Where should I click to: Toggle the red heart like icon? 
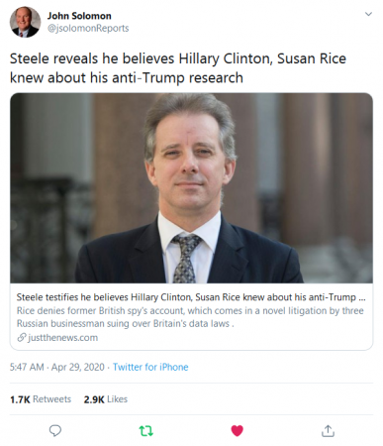coord(237,431)
